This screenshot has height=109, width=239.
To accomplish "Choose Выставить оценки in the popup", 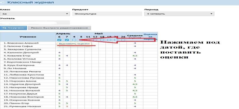I will pyautogui.click(x=74, y=44).
